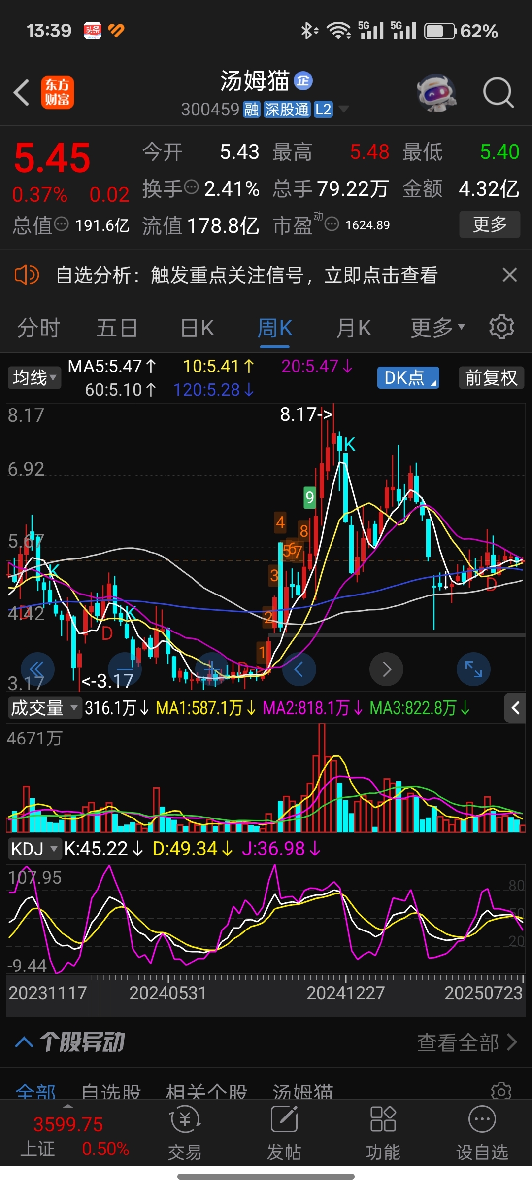Tap the 120:5.28 moving average value

(x=214, y=390)
